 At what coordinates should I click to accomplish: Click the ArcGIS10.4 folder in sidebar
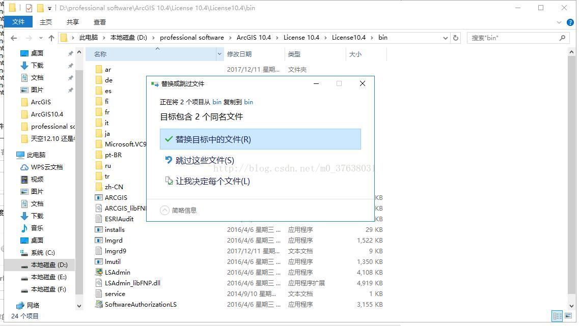47,114
